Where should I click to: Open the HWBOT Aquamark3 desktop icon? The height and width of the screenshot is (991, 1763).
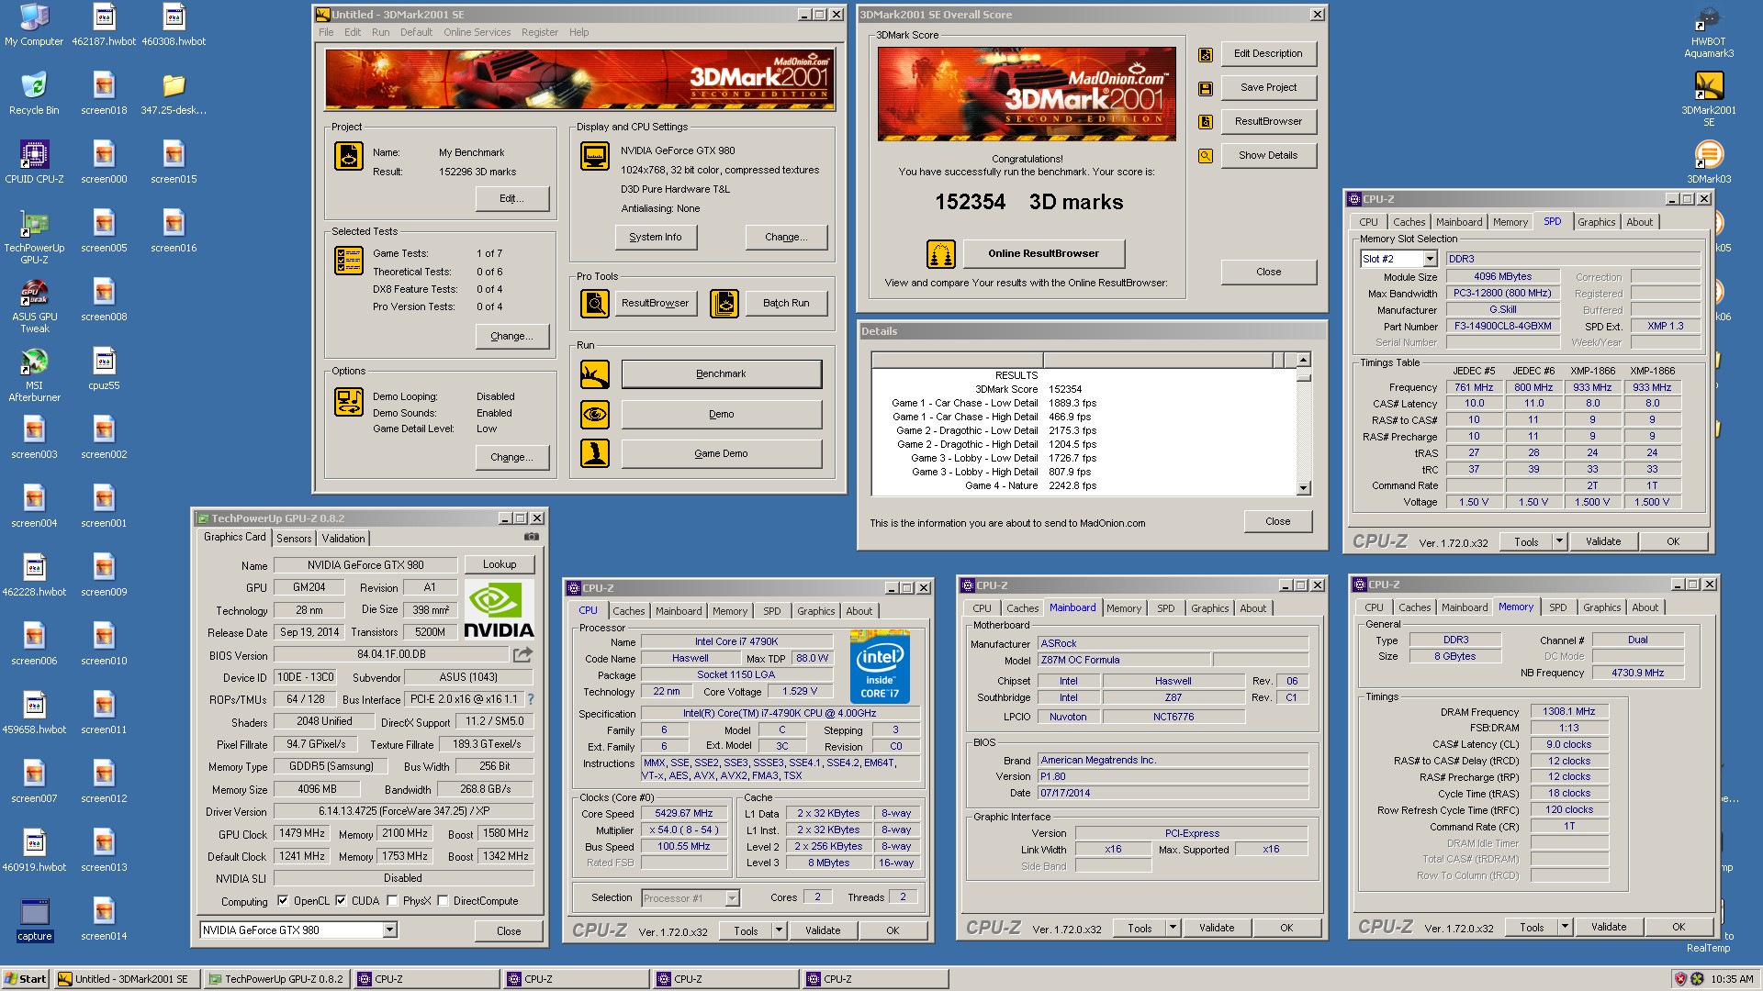(x=1708, y=30)
